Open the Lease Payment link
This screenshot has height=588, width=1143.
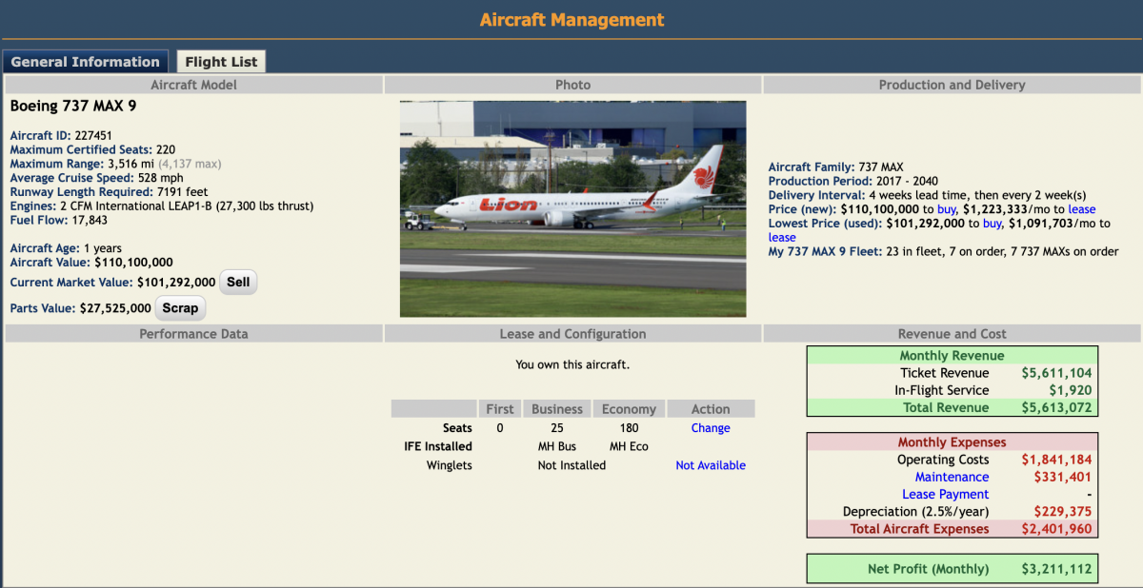point(945,494)
